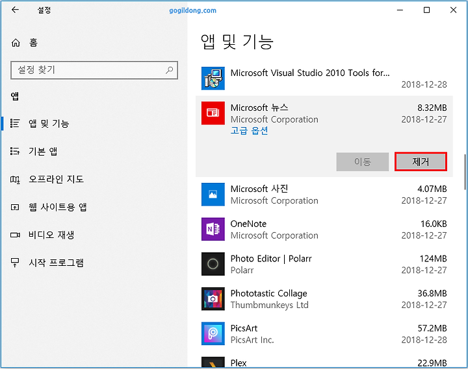Click the Polarr Photo Editor icon
Image resolution: width=468 pixels, height=369 pixels.
tap(213, 264)
